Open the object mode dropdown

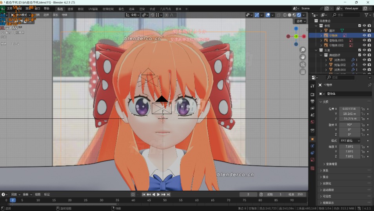(x=21, y=15)
